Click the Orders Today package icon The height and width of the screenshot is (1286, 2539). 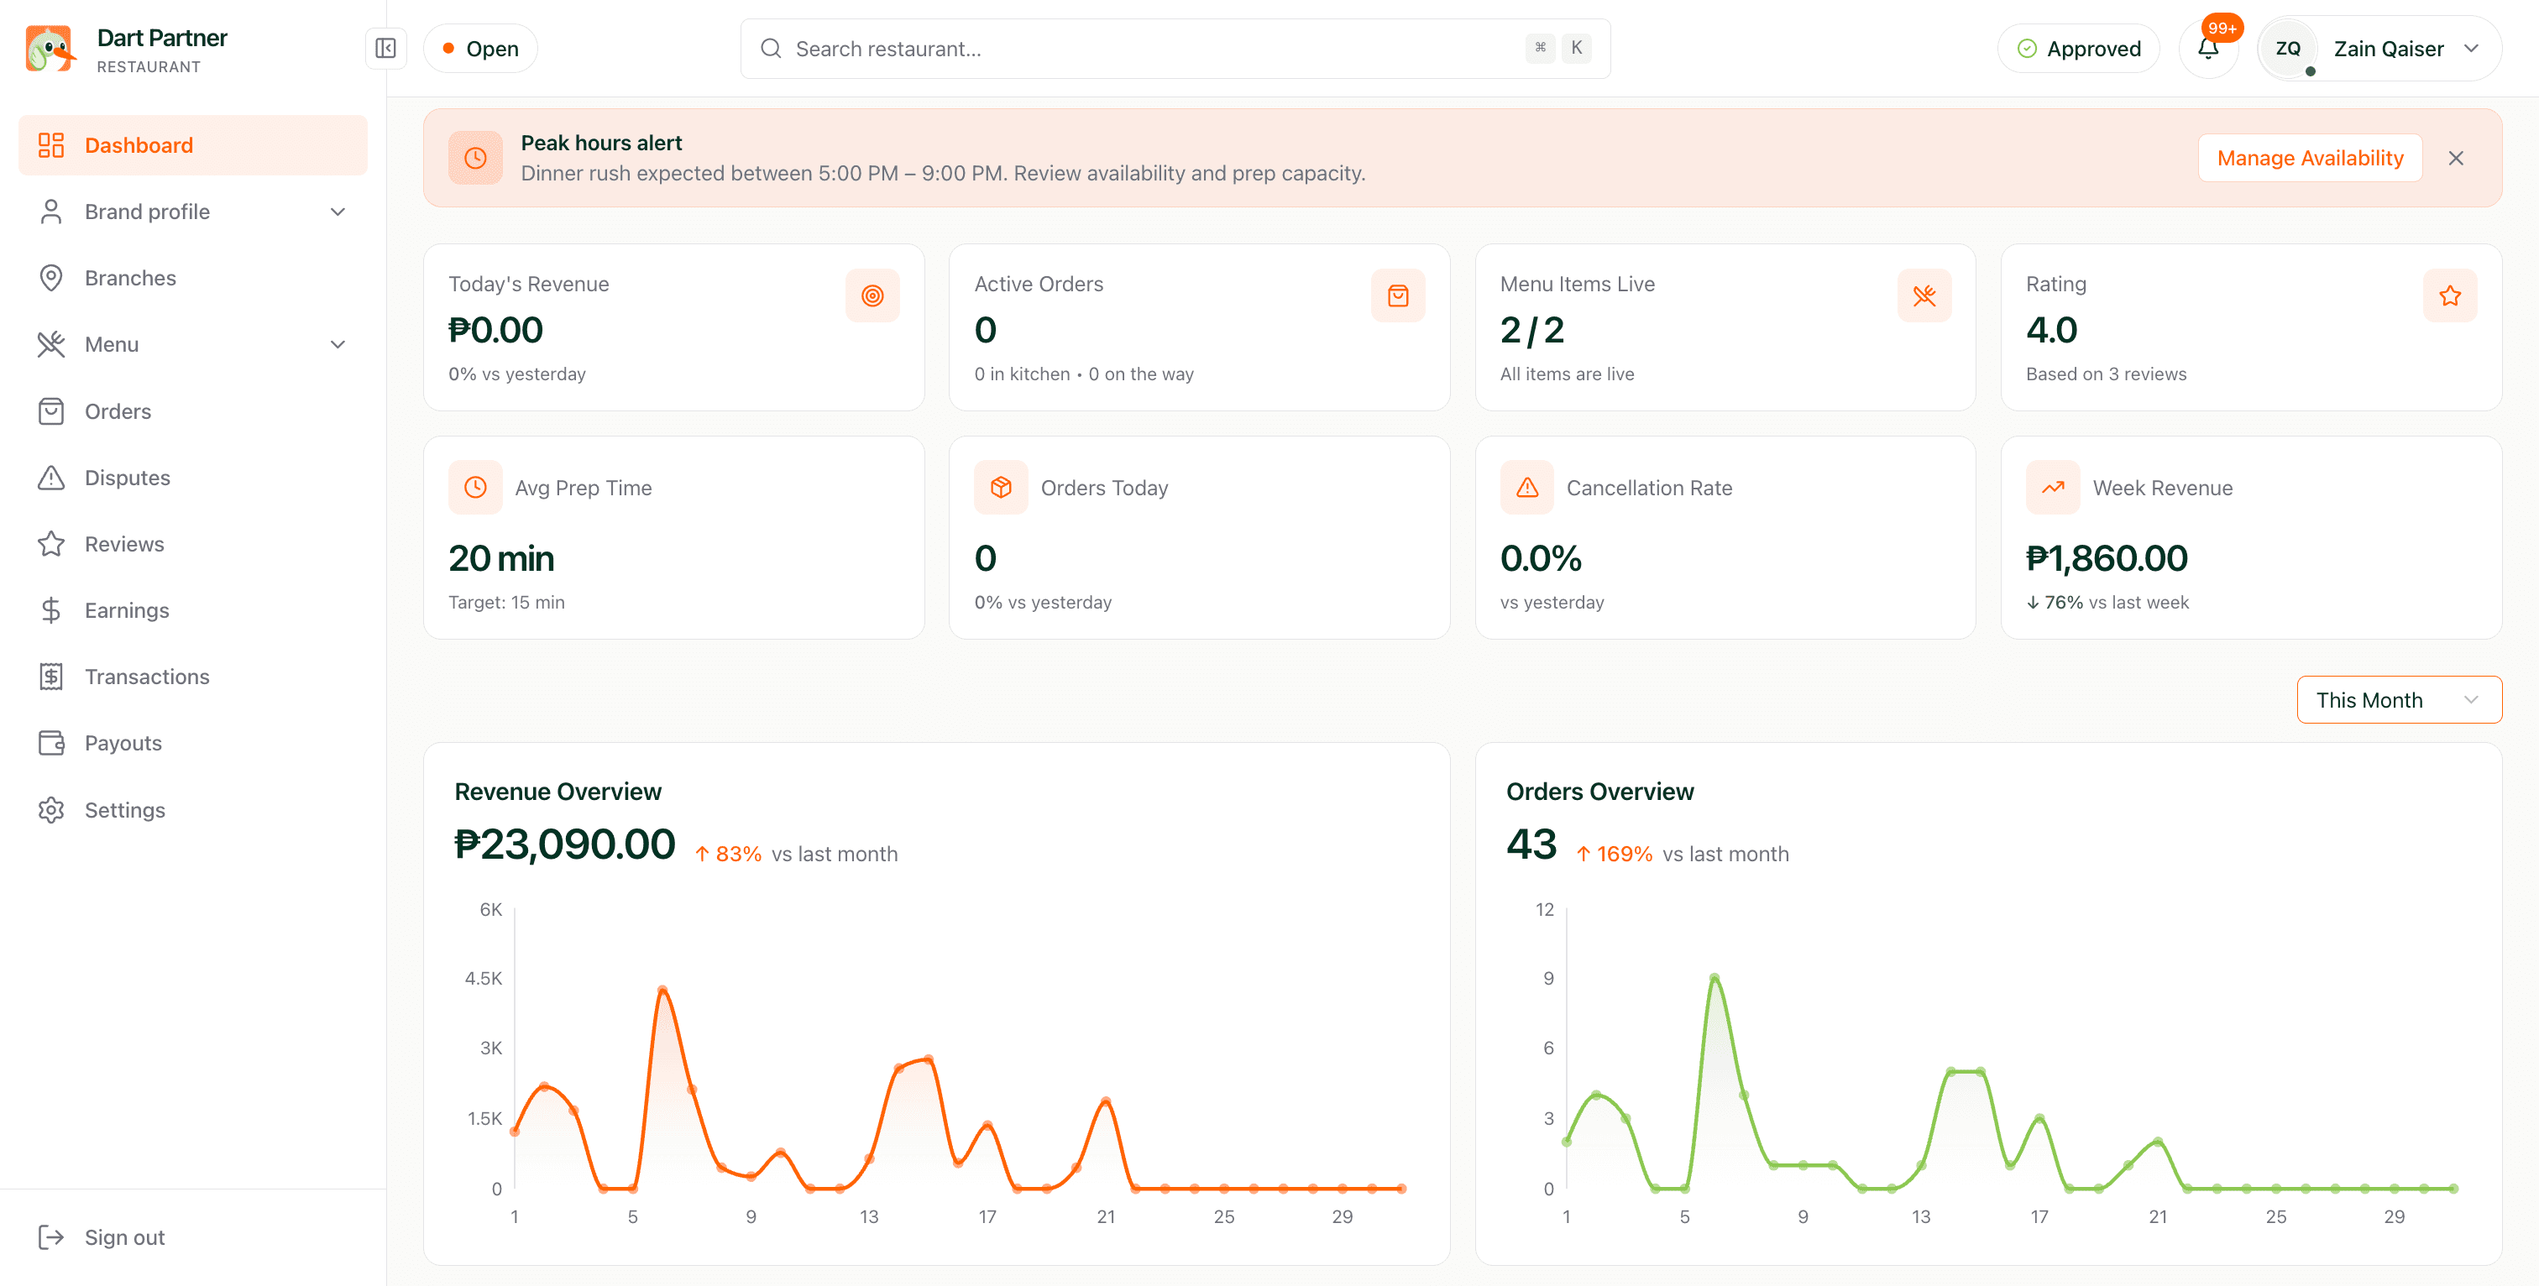pos(1002,487)
